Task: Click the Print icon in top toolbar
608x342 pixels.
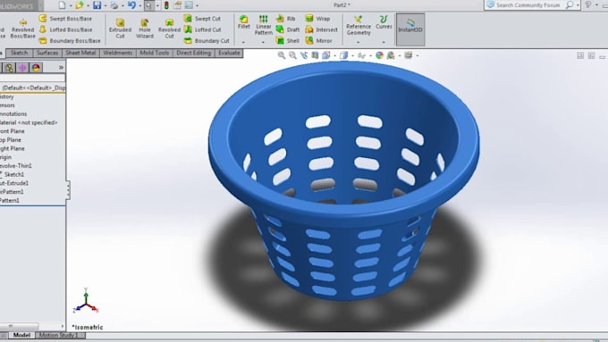Action: tap(114, 5)
